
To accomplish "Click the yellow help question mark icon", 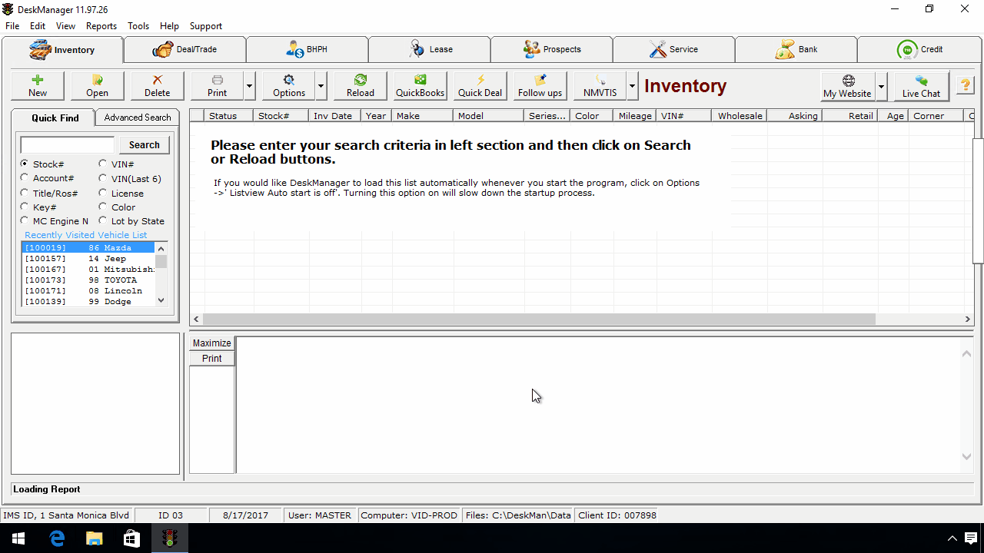I will tap(965, 86).
